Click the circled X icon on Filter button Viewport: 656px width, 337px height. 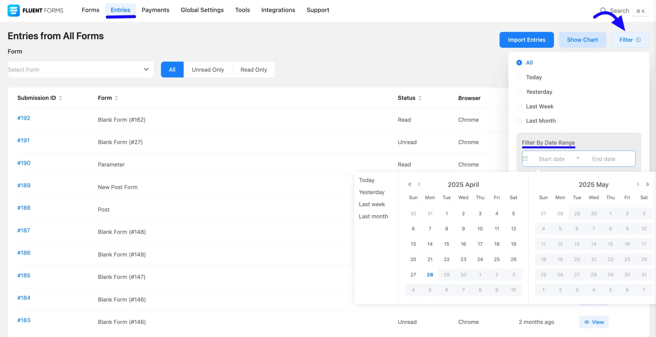tap(638, 40)
